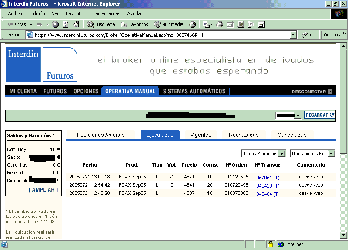This screenshot has width=348, height=250.
Task: Click the RECARGAR reload button
Action: tap(320, 115)
